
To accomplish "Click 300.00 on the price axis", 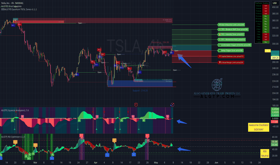I will tap(275, 44).
